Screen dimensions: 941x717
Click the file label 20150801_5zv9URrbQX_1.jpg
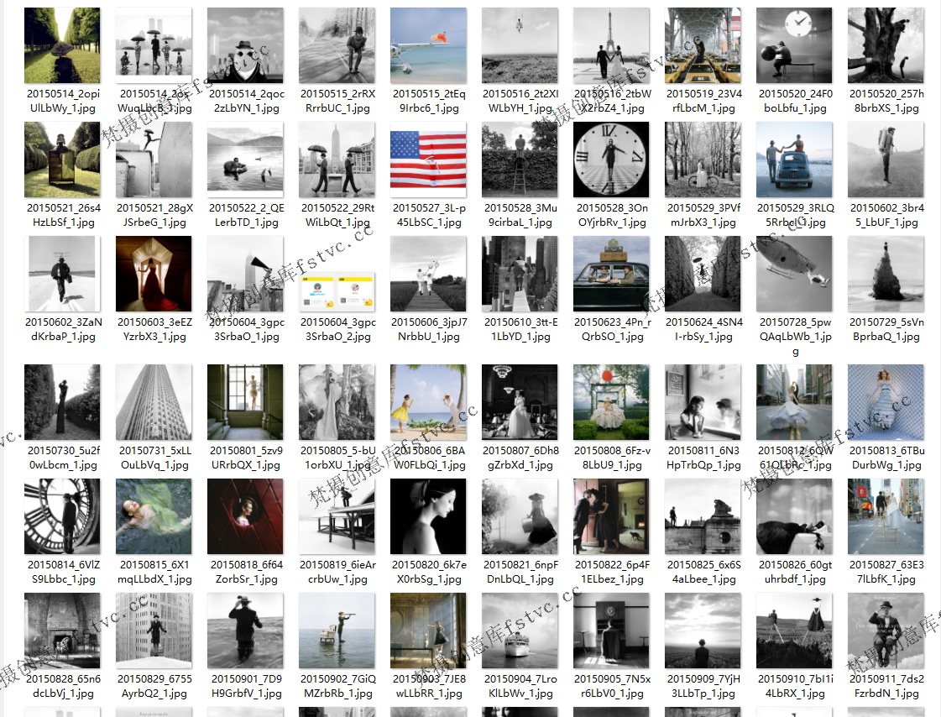[x=246, y=458]
